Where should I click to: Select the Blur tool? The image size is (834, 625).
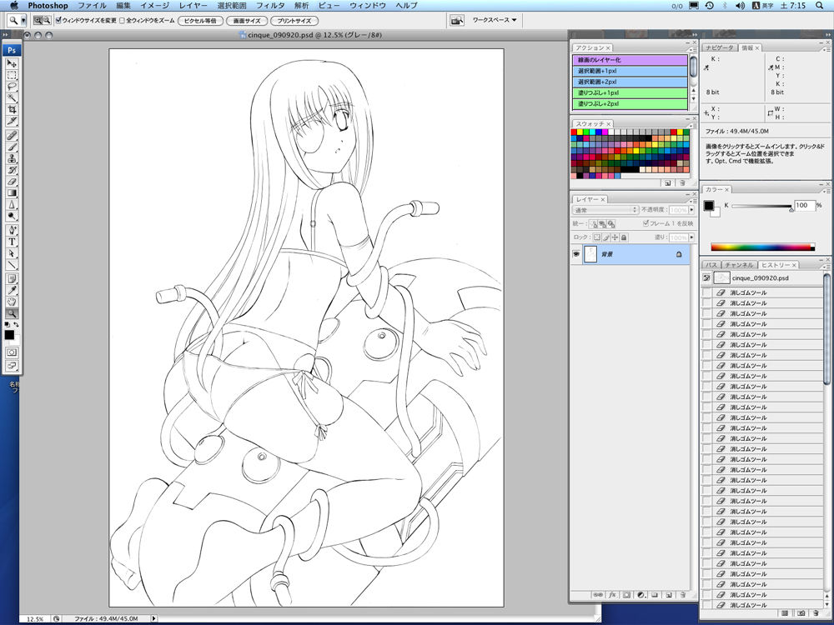(x=12, y=205)
